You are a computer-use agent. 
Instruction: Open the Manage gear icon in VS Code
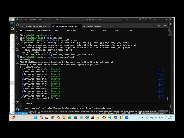point(17,108)
